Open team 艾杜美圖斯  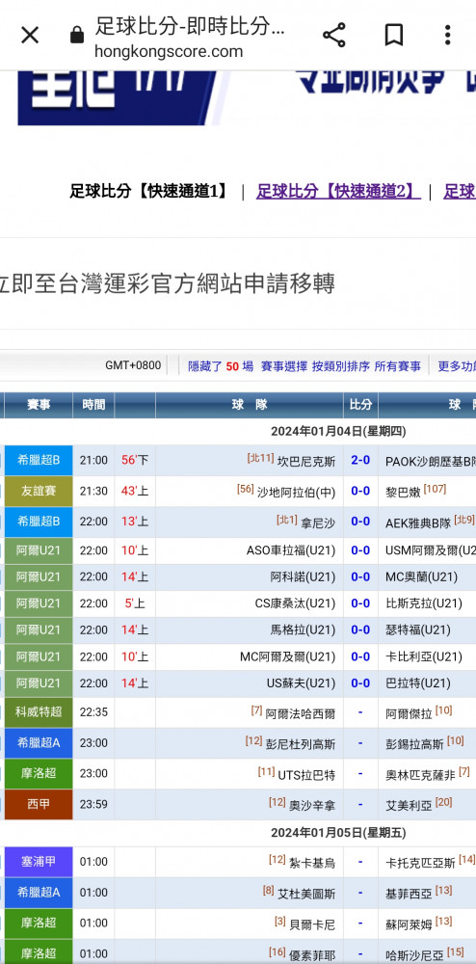coord(306,894)
